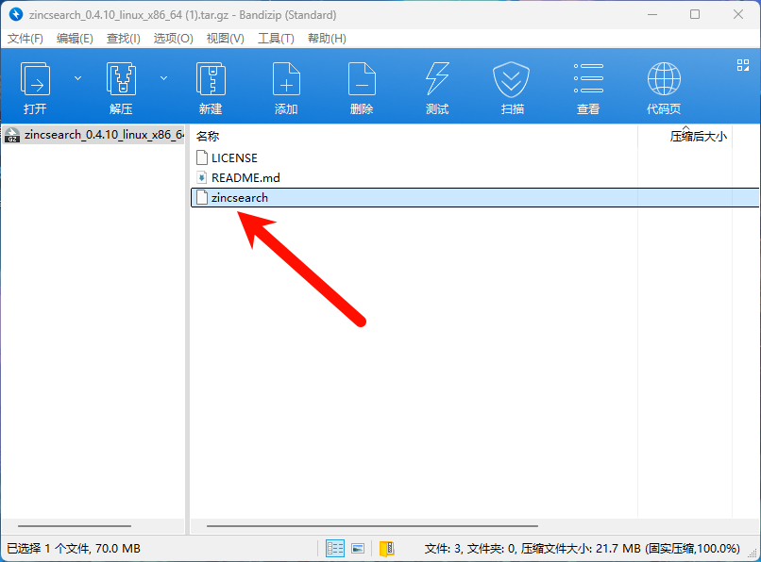Switch to thumbnail view in status bar
Image resolution: width=761 pixels, height=562 pixels.
coord(358,549)
